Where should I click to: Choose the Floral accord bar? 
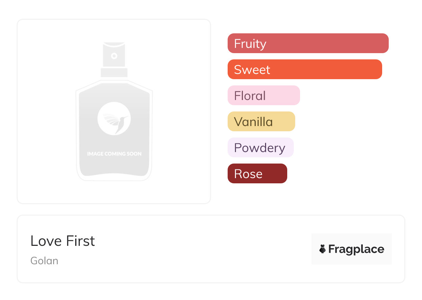coord(263,95)
